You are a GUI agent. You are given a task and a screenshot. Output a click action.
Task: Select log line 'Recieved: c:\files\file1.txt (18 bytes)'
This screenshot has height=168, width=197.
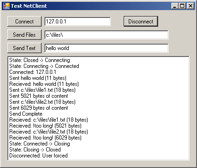click(49, 120)
